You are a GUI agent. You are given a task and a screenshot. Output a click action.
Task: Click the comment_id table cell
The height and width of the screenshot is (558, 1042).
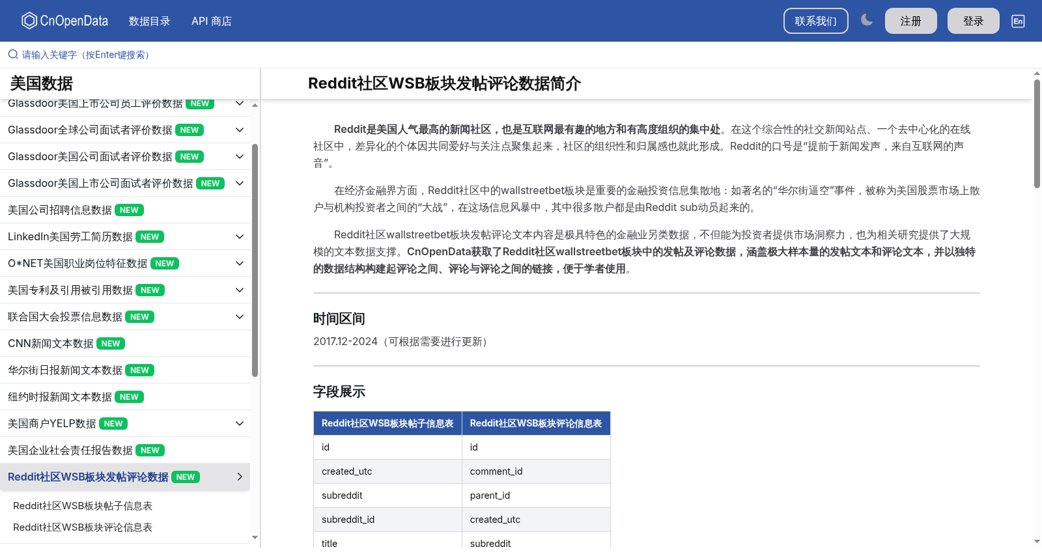point(536,471)
